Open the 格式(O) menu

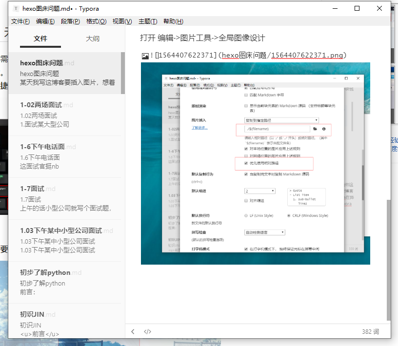[96, 21]
